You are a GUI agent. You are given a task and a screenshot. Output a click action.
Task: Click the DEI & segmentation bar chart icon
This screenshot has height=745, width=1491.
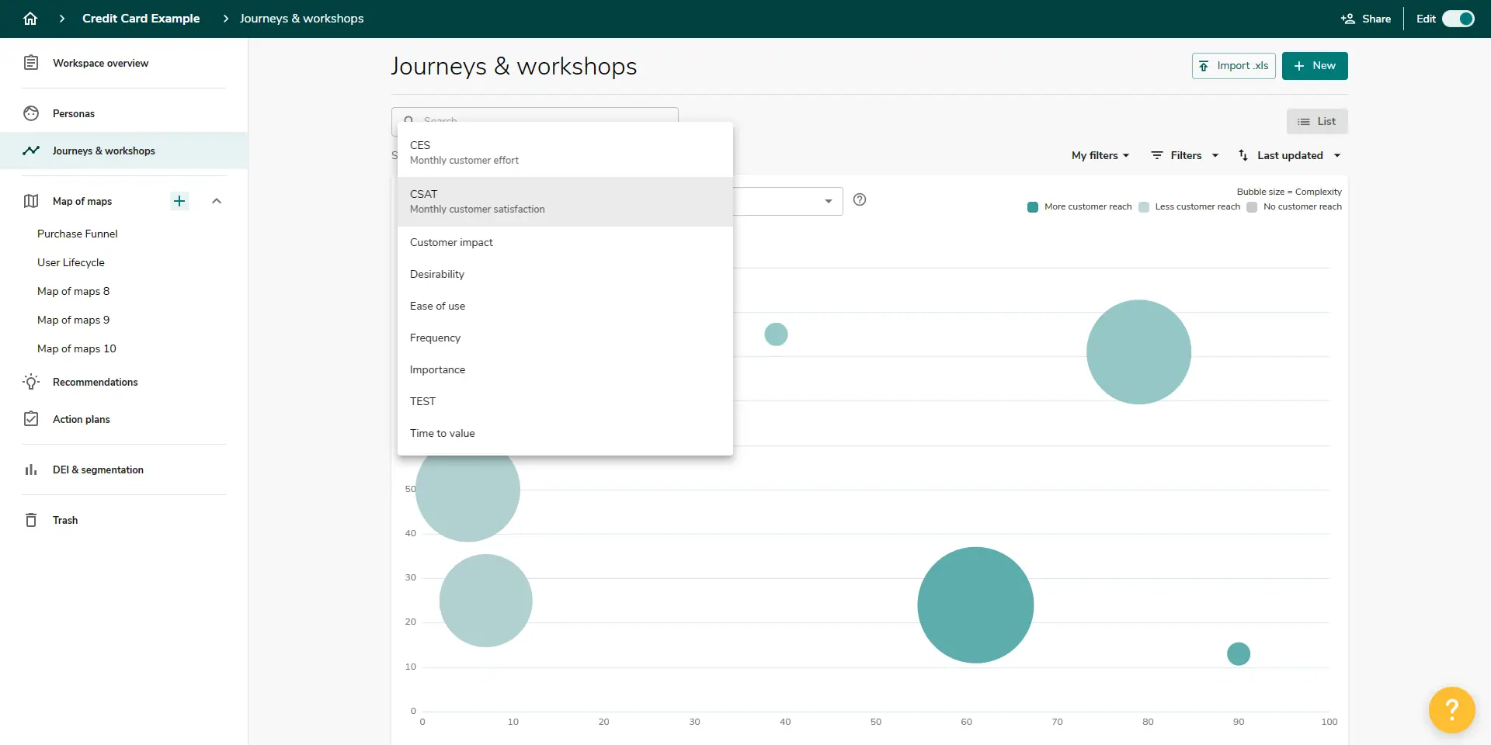click(30, 470)
